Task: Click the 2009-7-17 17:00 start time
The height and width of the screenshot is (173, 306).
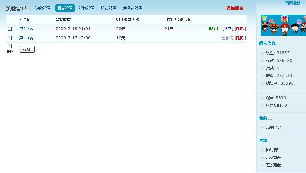Action: coord(73,38)
